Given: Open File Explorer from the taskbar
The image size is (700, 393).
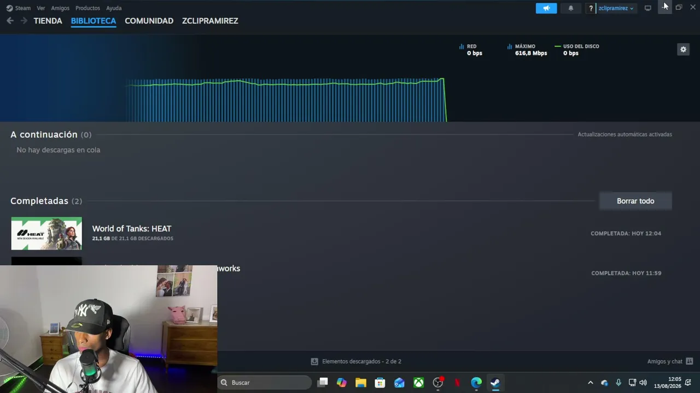Looking at the screenshot, I should click(361, 383).
